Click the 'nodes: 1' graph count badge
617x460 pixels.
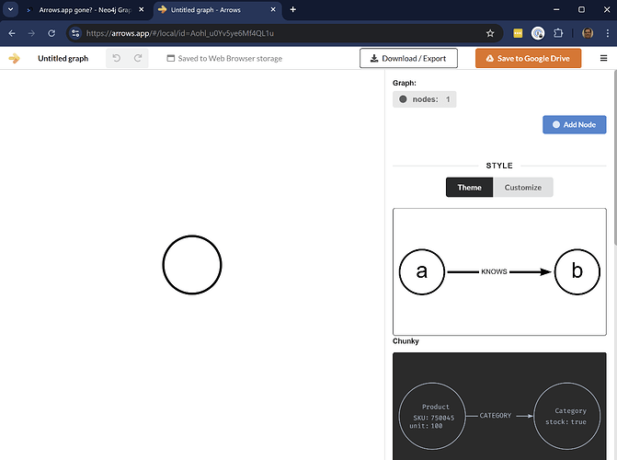[x=424, y=99]
